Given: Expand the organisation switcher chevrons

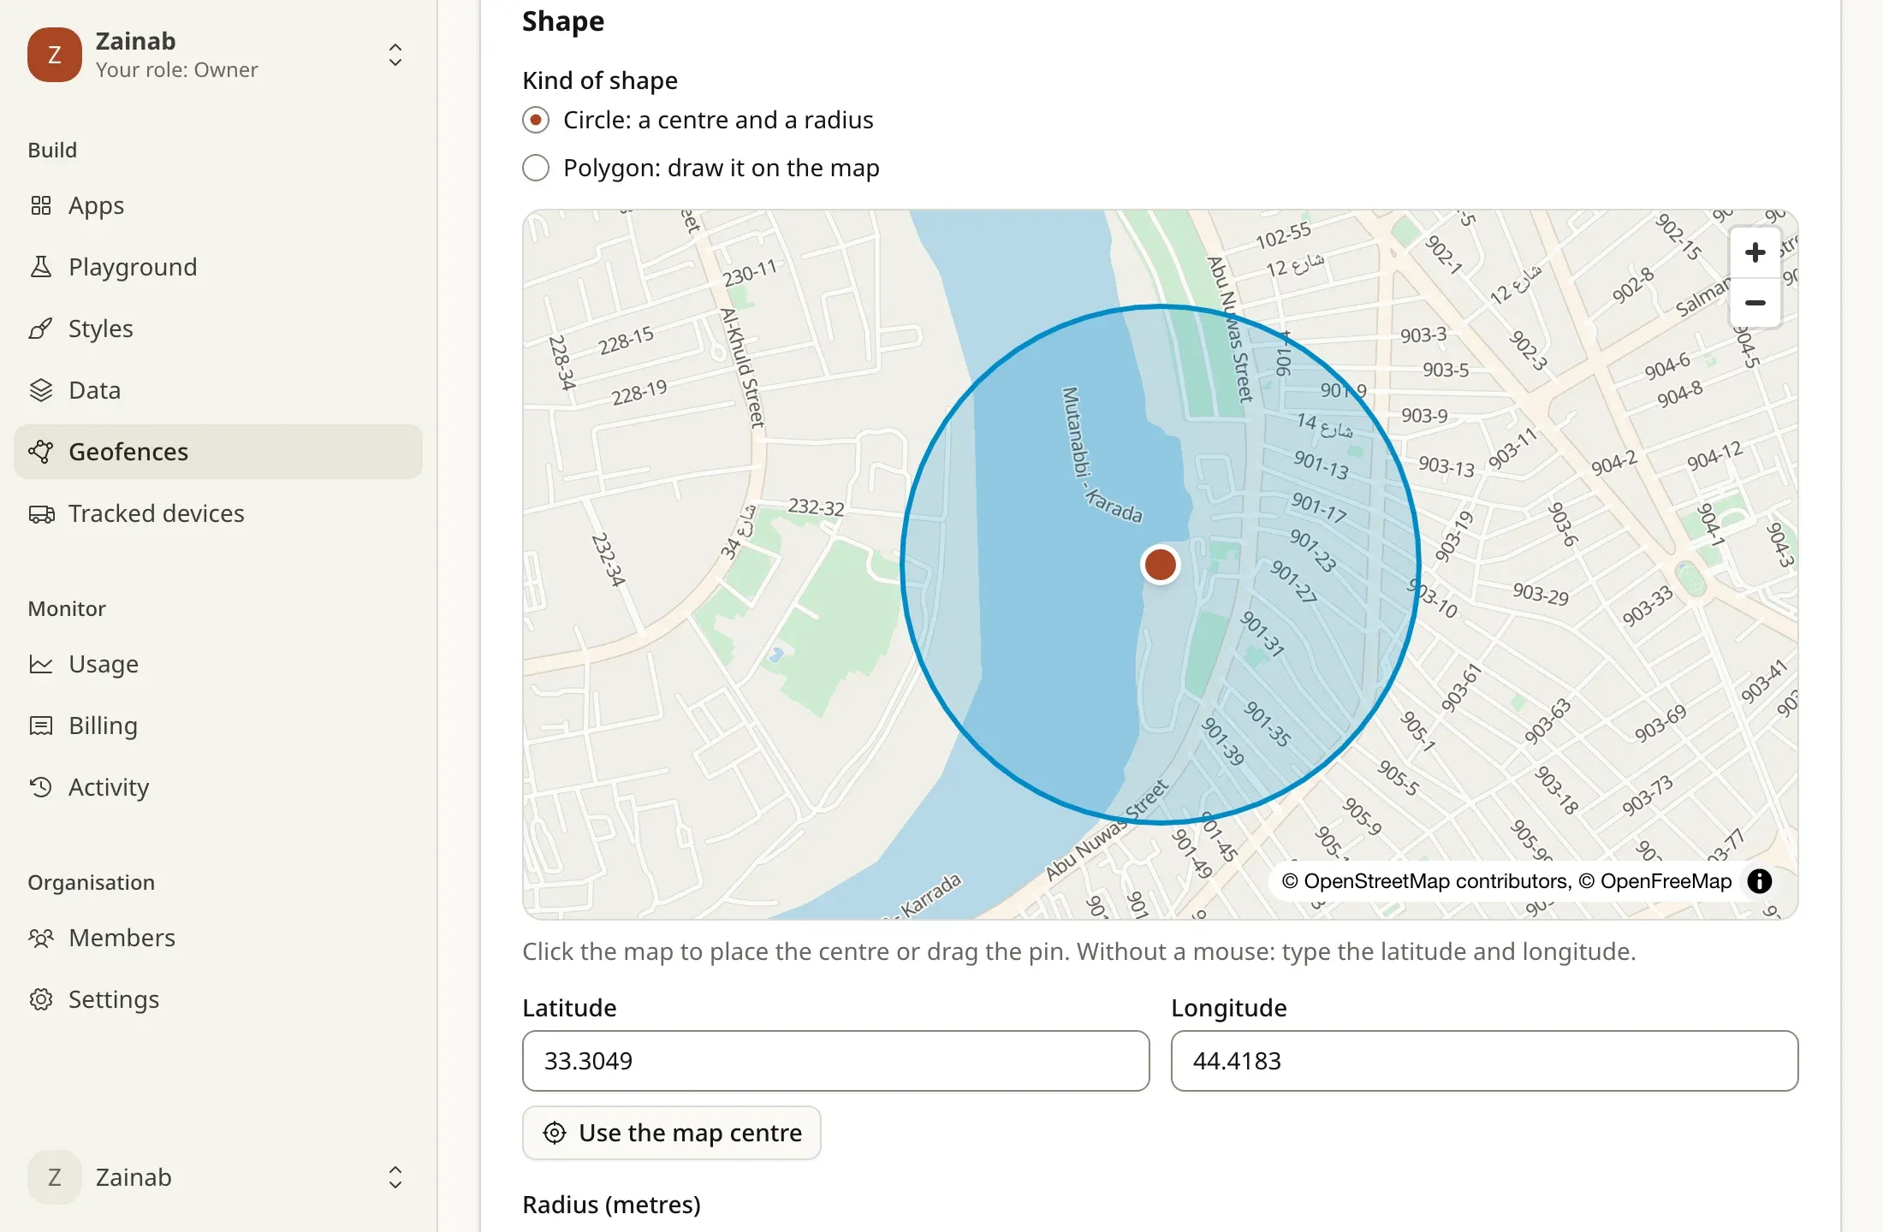Looking at the screenshot, I should (x=395, y=55).
